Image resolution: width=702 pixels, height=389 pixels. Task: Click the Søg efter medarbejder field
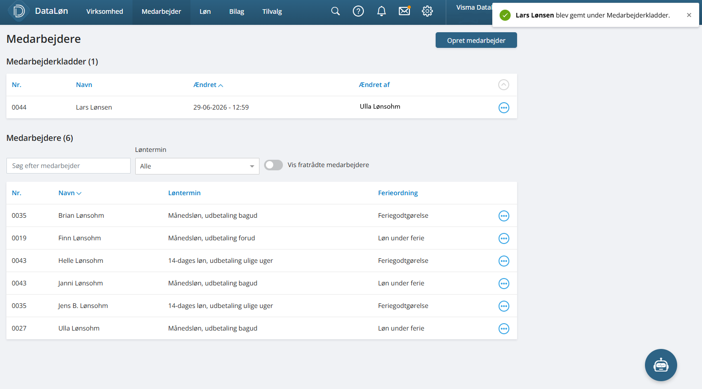coord(69,166)
